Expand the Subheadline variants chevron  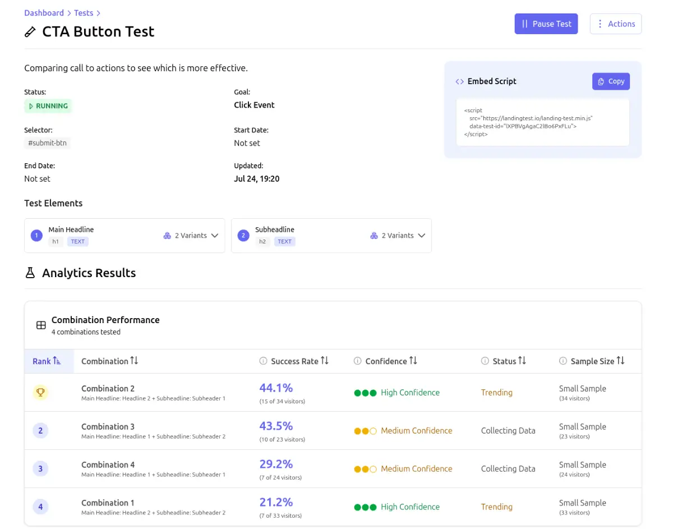click(422, 236)
